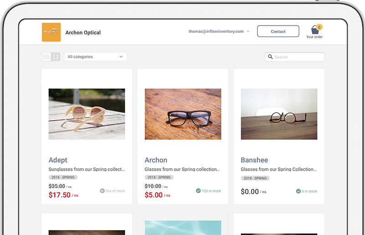Switch to list view layout
This screenshot has height=235, width=365.
47,57
